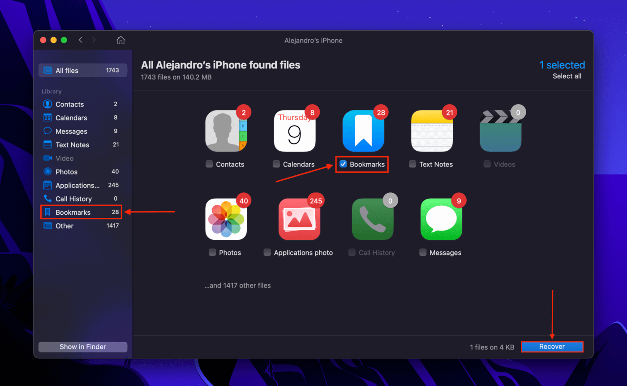
Task: Click the Applications count 245 in the sidebar
Action: tap(113, 185)
